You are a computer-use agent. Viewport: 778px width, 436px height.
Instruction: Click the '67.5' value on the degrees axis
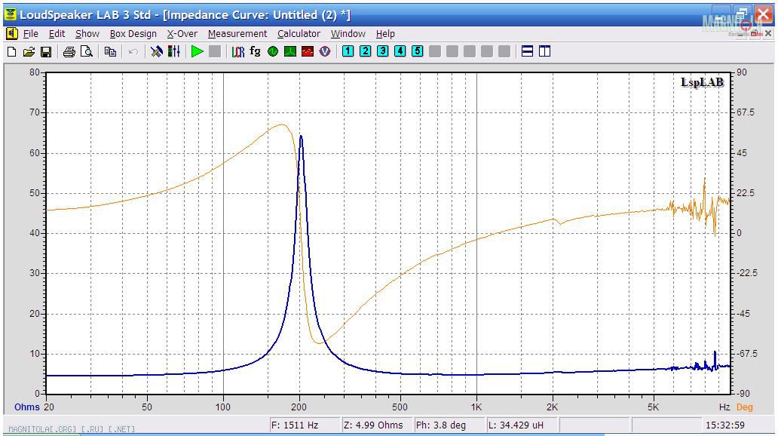click(746, 112)
